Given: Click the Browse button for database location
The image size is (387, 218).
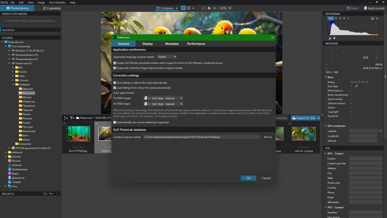Looking at the screenshot, I should click(x=268, y=137).
